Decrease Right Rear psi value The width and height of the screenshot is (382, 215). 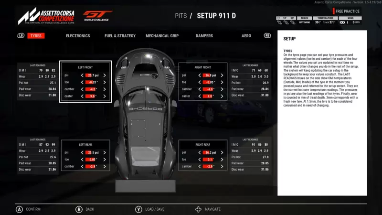pyautogui.click(x=200, y=152)
